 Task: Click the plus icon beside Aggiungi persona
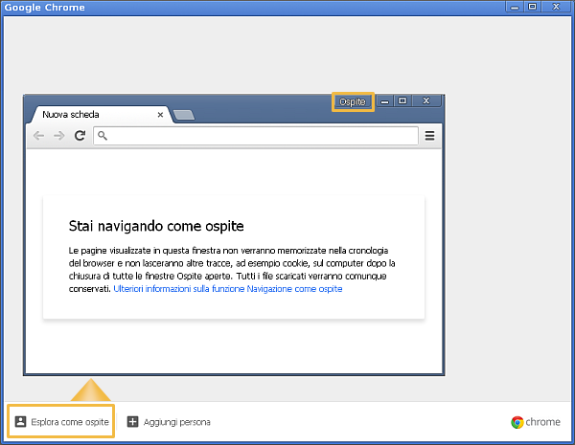(x=133, y=422)
